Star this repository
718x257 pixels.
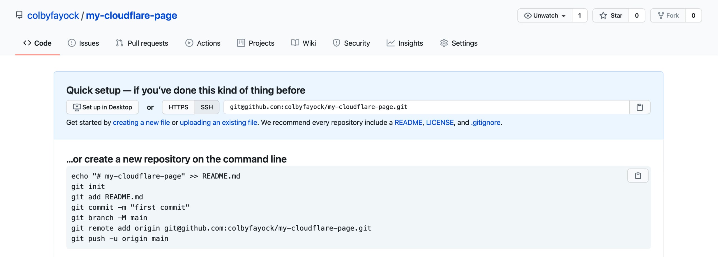pos(611,15)
